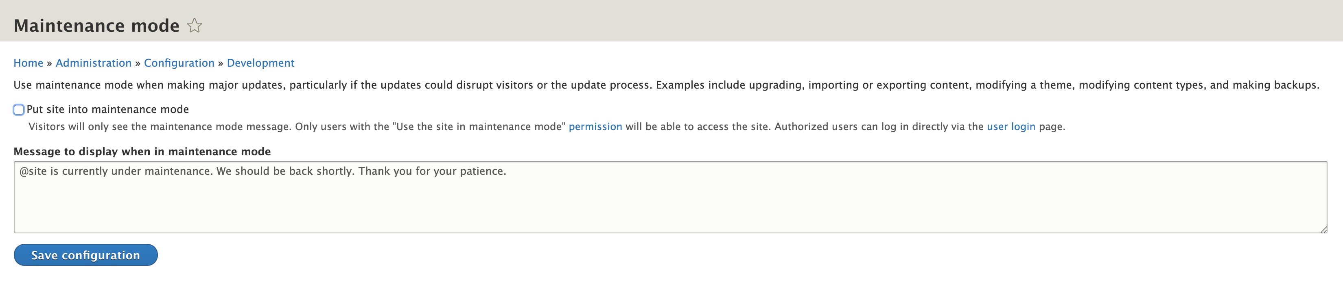Click the "Message to display" field label
This screenshot has width=1343, height=287.
click(x=142, y=152)
